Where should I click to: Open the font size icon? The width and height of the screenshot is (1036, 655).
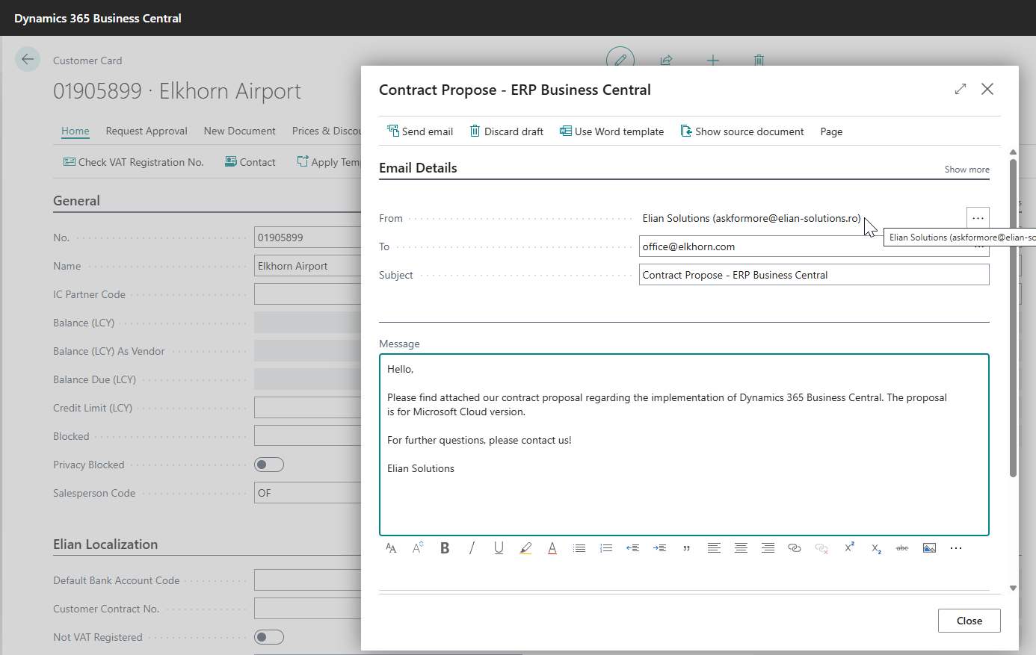click(x=418, y=548)
